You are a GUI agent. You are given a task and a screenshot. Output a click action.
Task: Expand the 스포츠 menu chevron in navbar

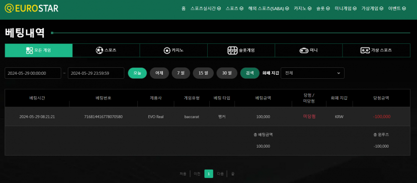tap(242, 8)
